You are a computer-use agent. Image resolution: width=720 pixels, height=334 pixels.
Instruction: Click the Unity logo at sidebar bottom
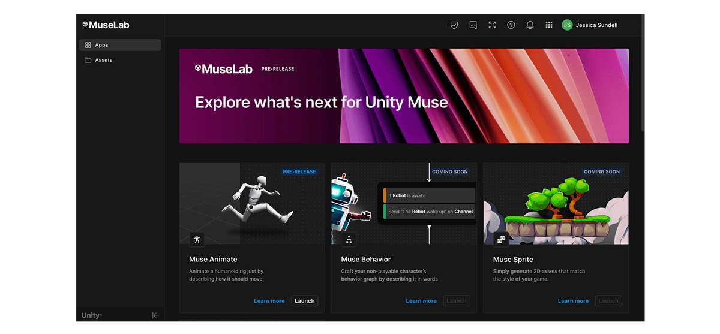92,315
